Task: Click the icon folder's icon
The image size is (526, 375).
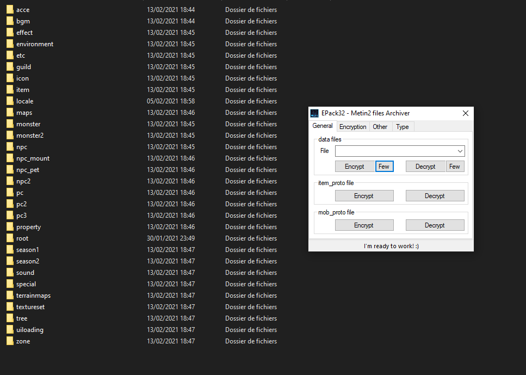Action: (10, 78)
